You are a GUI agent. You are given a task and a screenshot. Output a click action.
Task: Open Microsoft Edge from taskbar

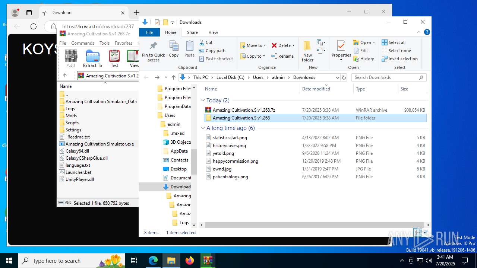[153, 261]
